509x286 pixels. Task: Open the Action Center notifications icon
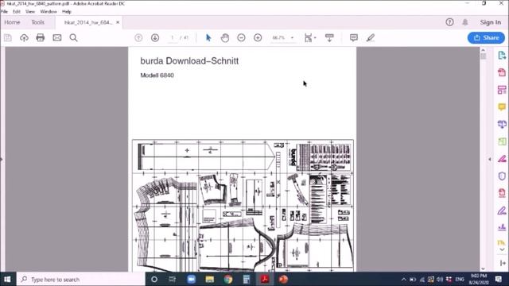pos(499,279)
